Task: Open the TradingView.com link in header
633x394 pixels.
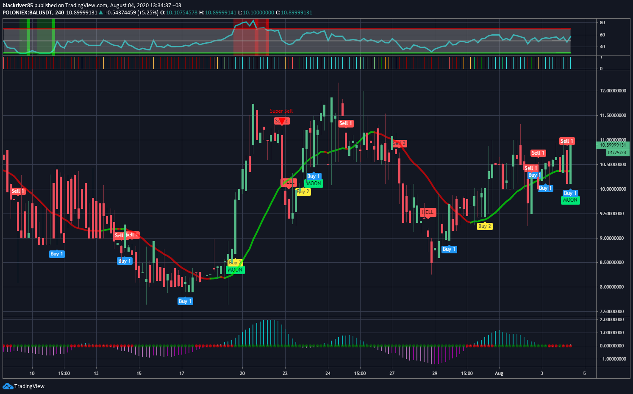Action: [86, 6]
